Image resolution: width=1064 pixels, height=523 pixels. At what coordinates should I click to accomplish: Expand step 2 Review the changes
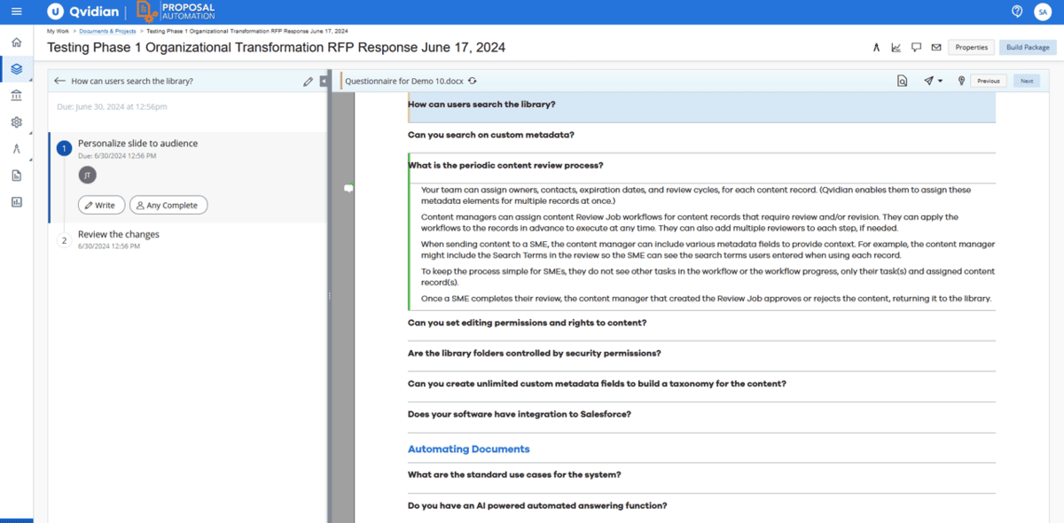tap(118, 234)
